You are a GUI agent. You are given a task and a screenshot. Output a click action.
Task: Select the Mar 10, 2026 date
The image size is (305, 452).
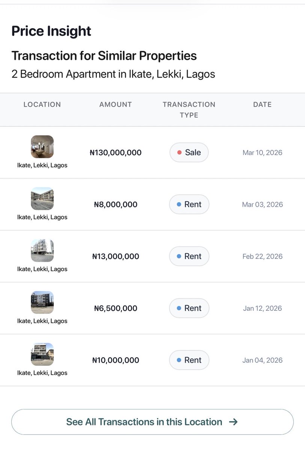263,153
